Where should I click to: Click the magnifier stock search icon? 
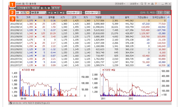pos(25,13)
